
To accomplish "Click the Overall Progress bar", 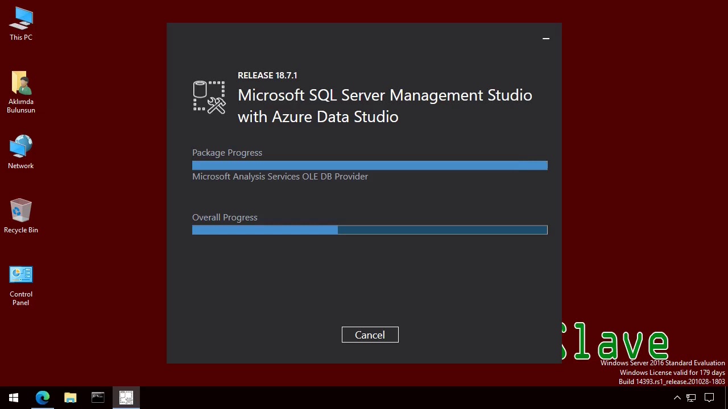I will tap(370, 230).
